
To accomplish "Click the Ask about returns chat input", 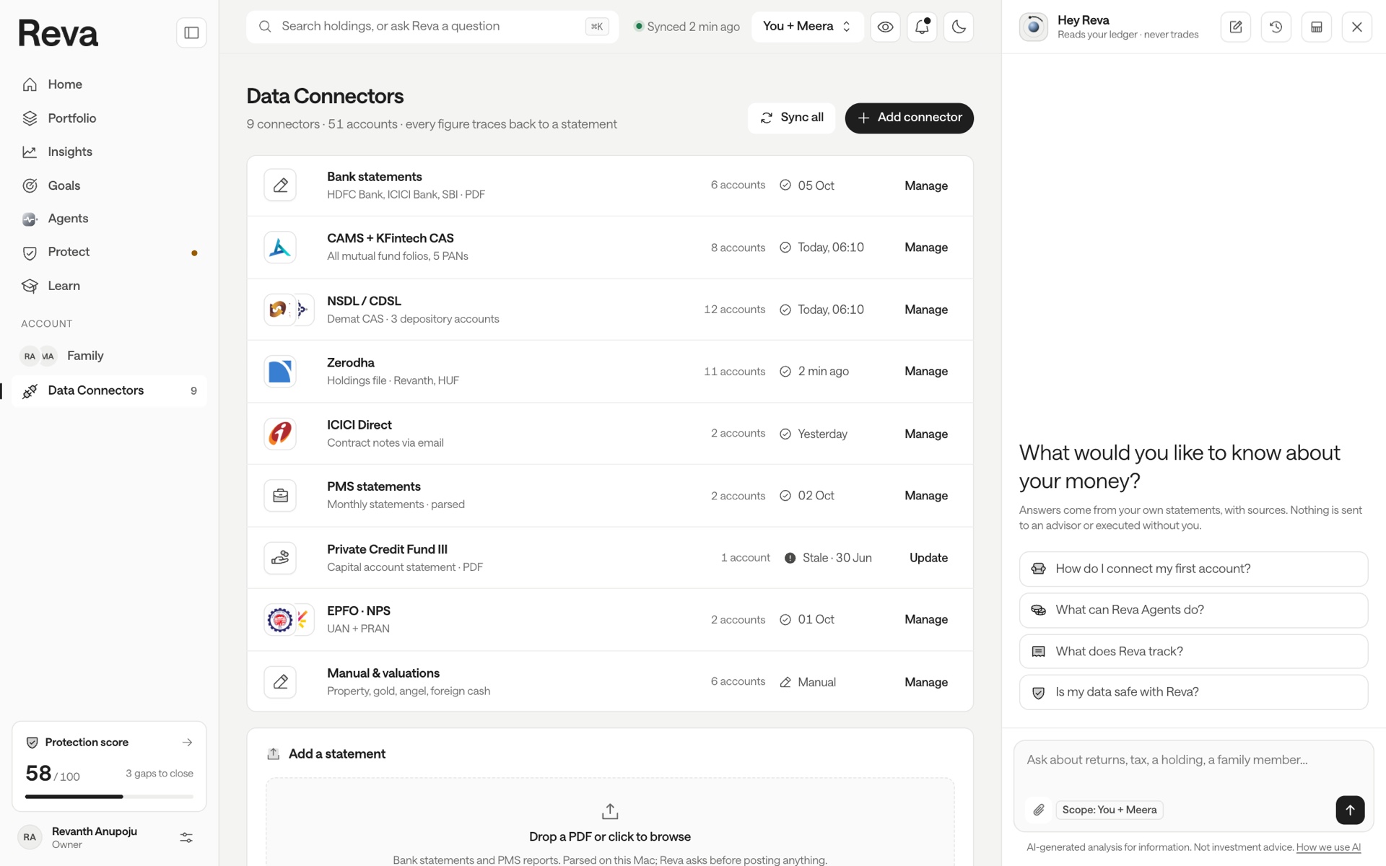I will (1193, 761).
